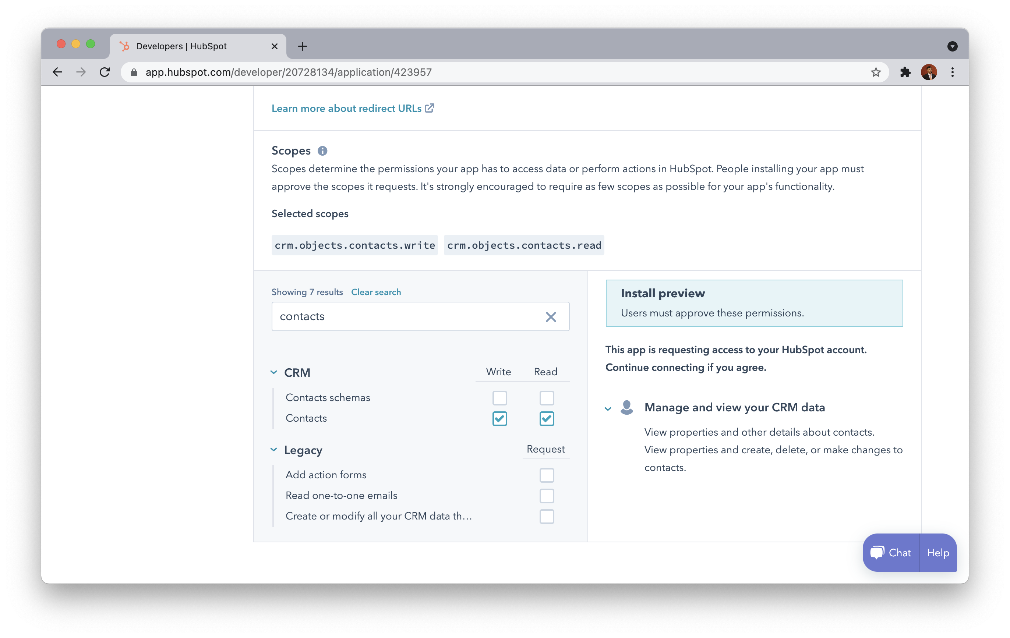Open the browser extensions puzzle icon

click(x=905, y=72)
